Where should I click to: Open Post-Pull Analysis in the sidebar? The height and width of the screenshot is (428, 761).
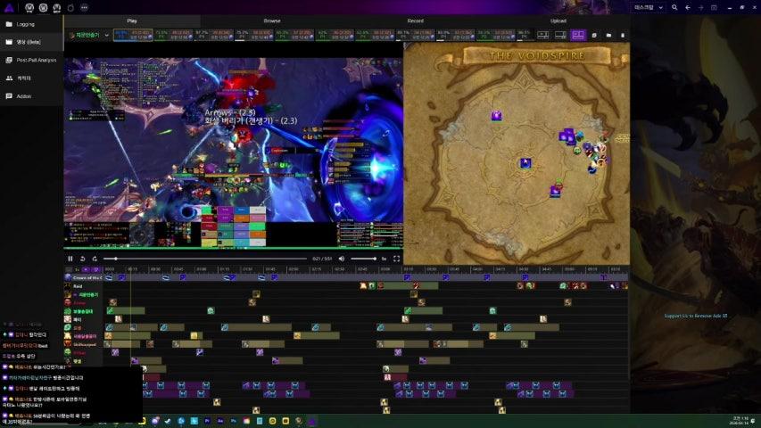coord(31,60)
